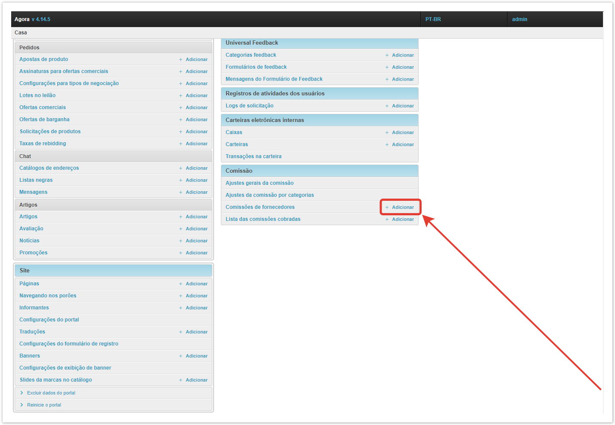This screenshot has width=615, height=425.
Task: Click the plus icon for Listas negras
Action: [x=181, y=180]
